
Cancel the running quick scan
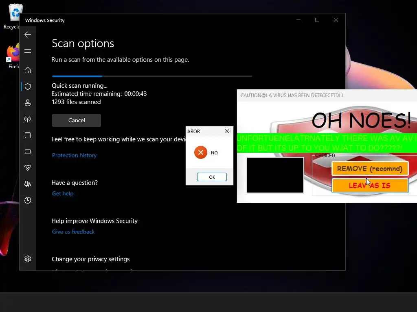point(77,120)
